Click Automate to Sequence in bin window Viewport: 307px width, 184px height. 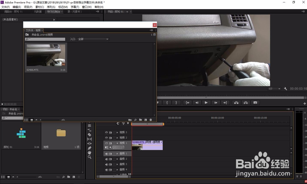(130, 120)
